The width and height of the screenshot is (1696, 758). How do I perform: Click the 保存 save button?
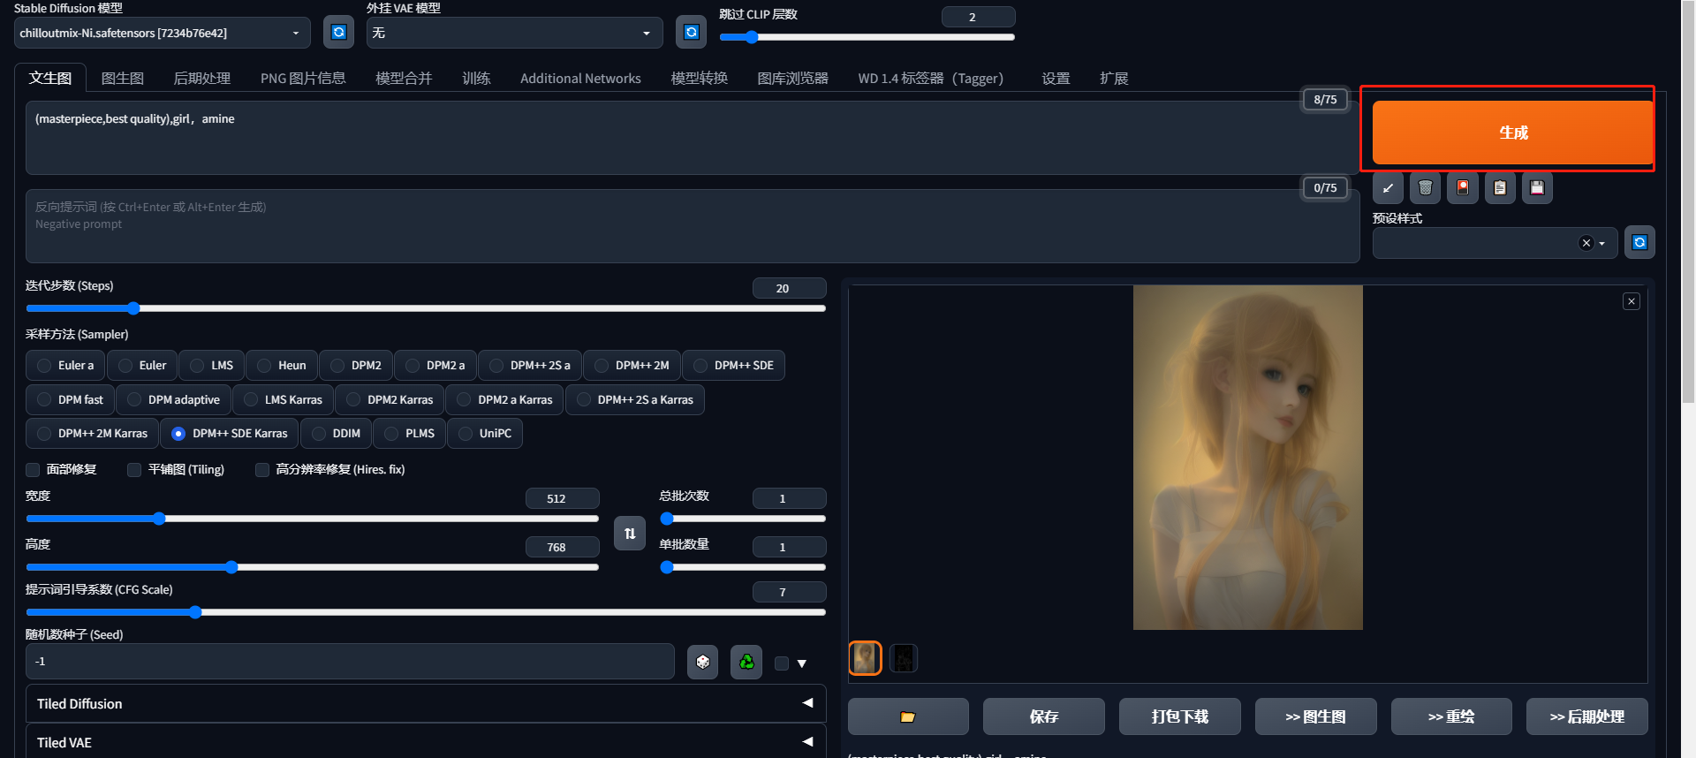click(x=1044, y=716)
